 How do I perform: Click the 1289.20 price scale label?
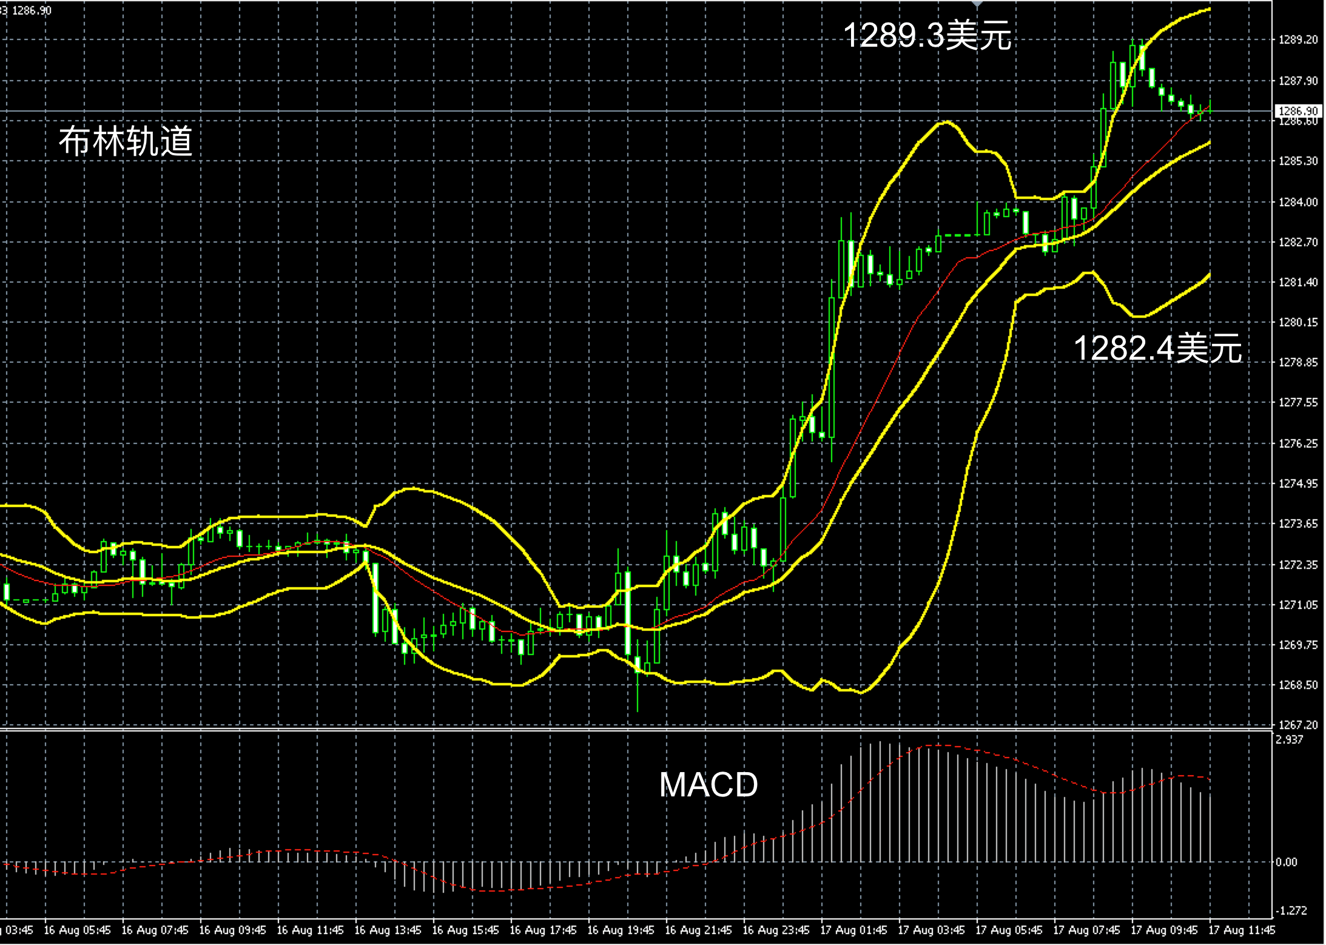point(1297,40)
